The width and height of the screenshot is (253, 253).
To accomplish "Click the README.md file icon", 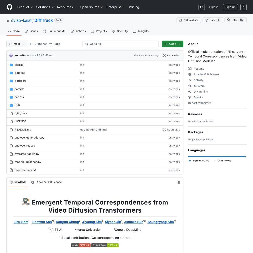I will [11, 130].
